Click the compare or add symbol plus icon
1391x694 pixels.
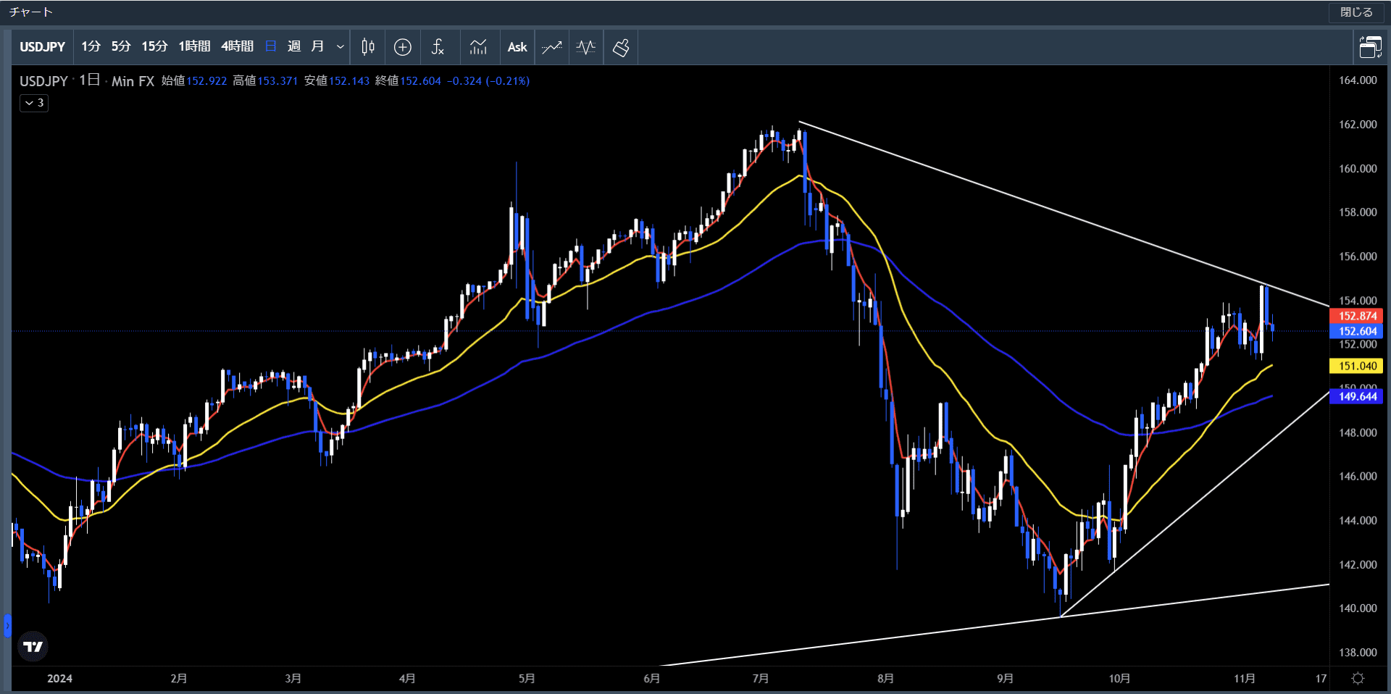403,47
